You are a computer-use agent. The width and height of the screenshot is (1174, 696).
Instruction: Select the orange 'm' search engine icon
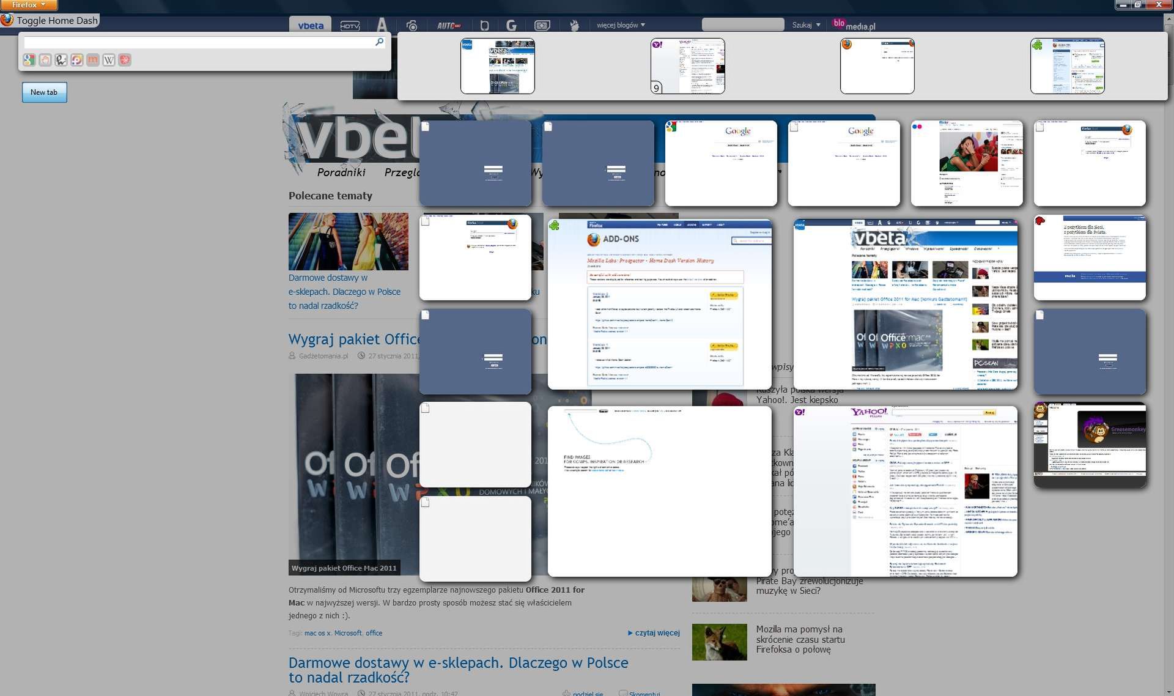point(93,60)
